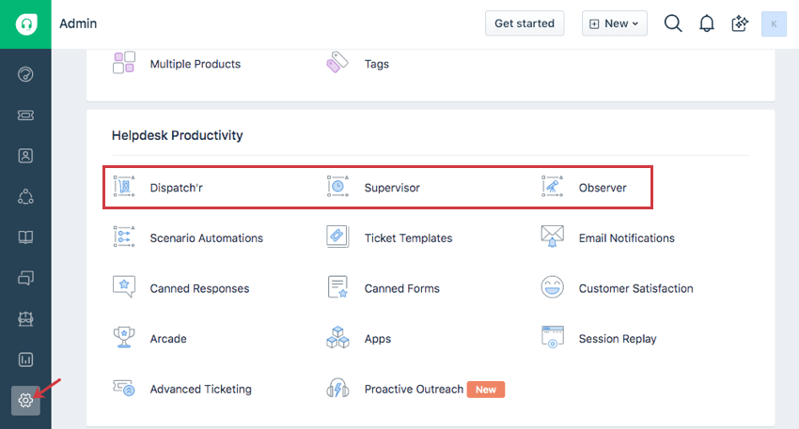Open the user profile avatar K
The width and height of the screenshot is (799, 429).
pos(774,23)
